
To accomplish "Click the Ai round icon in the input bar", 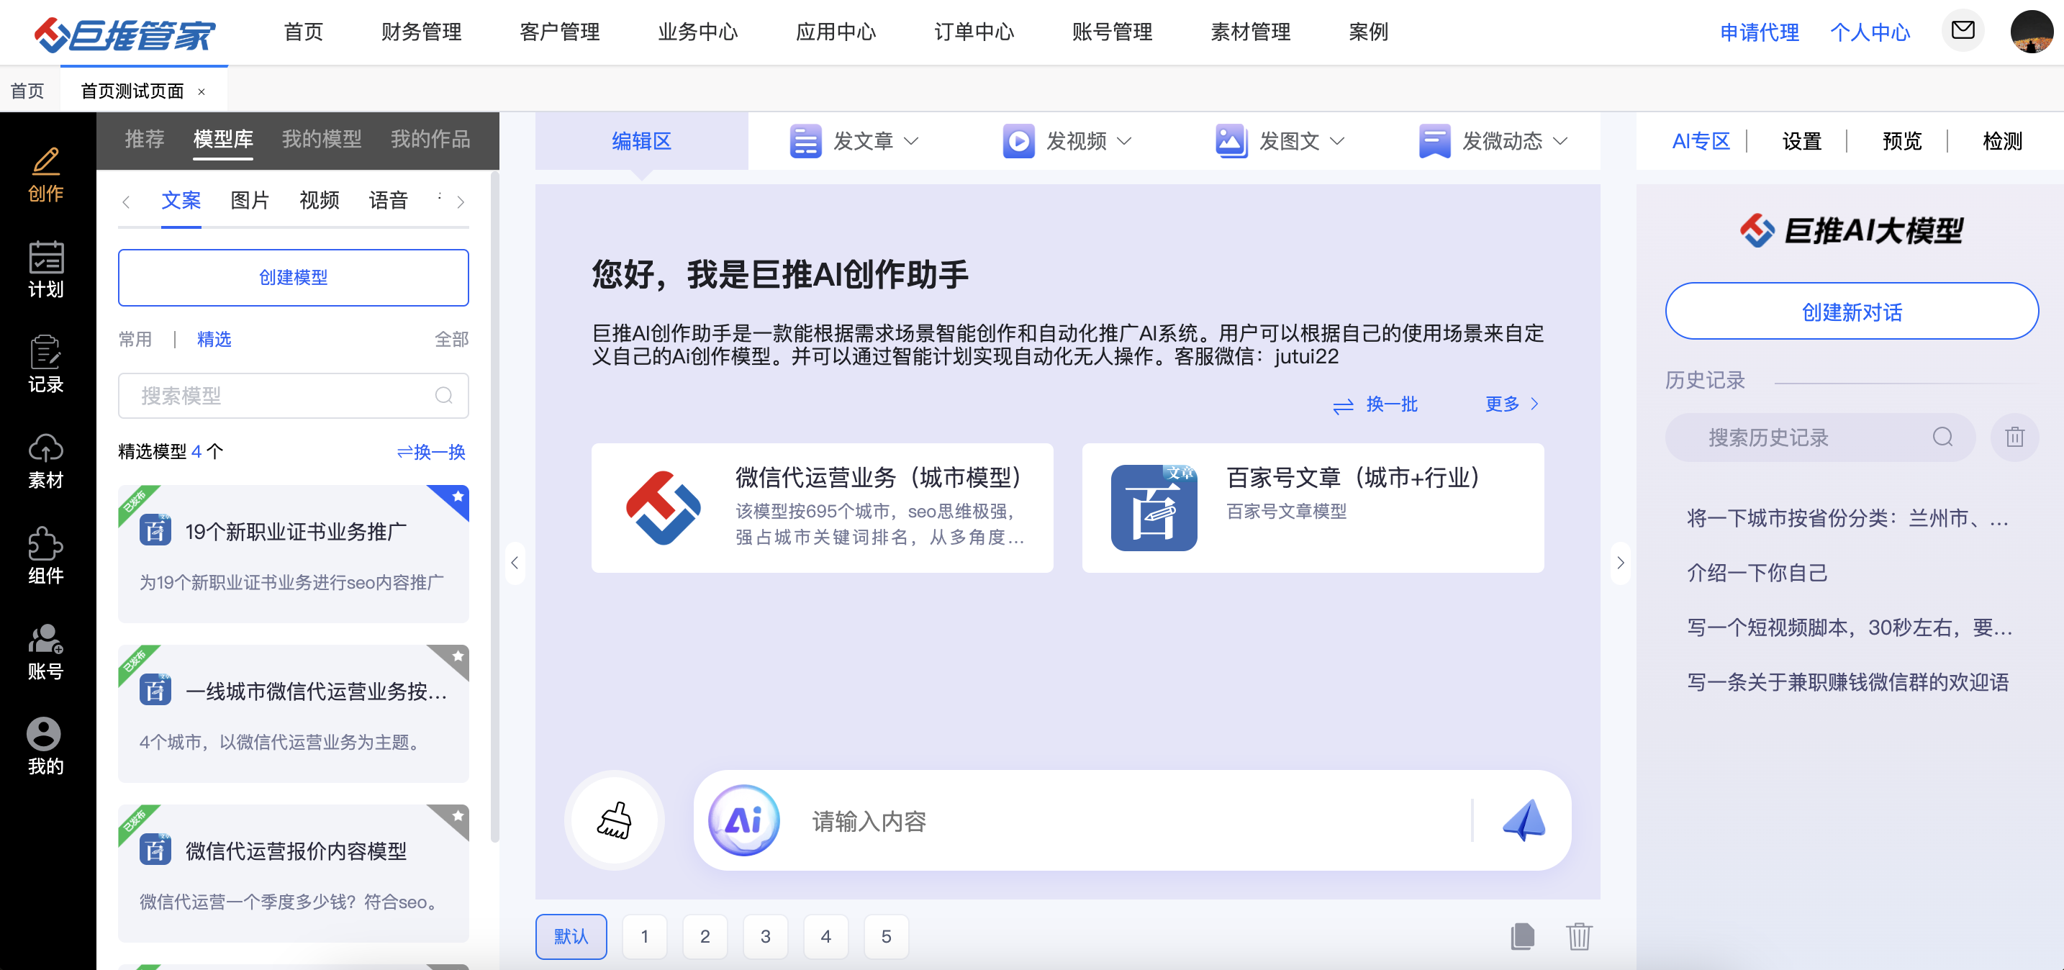I will 743,820.
